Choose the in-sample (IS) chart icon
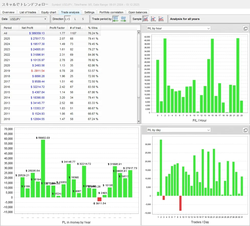This screenshot has height=226, width=250. 153,19
